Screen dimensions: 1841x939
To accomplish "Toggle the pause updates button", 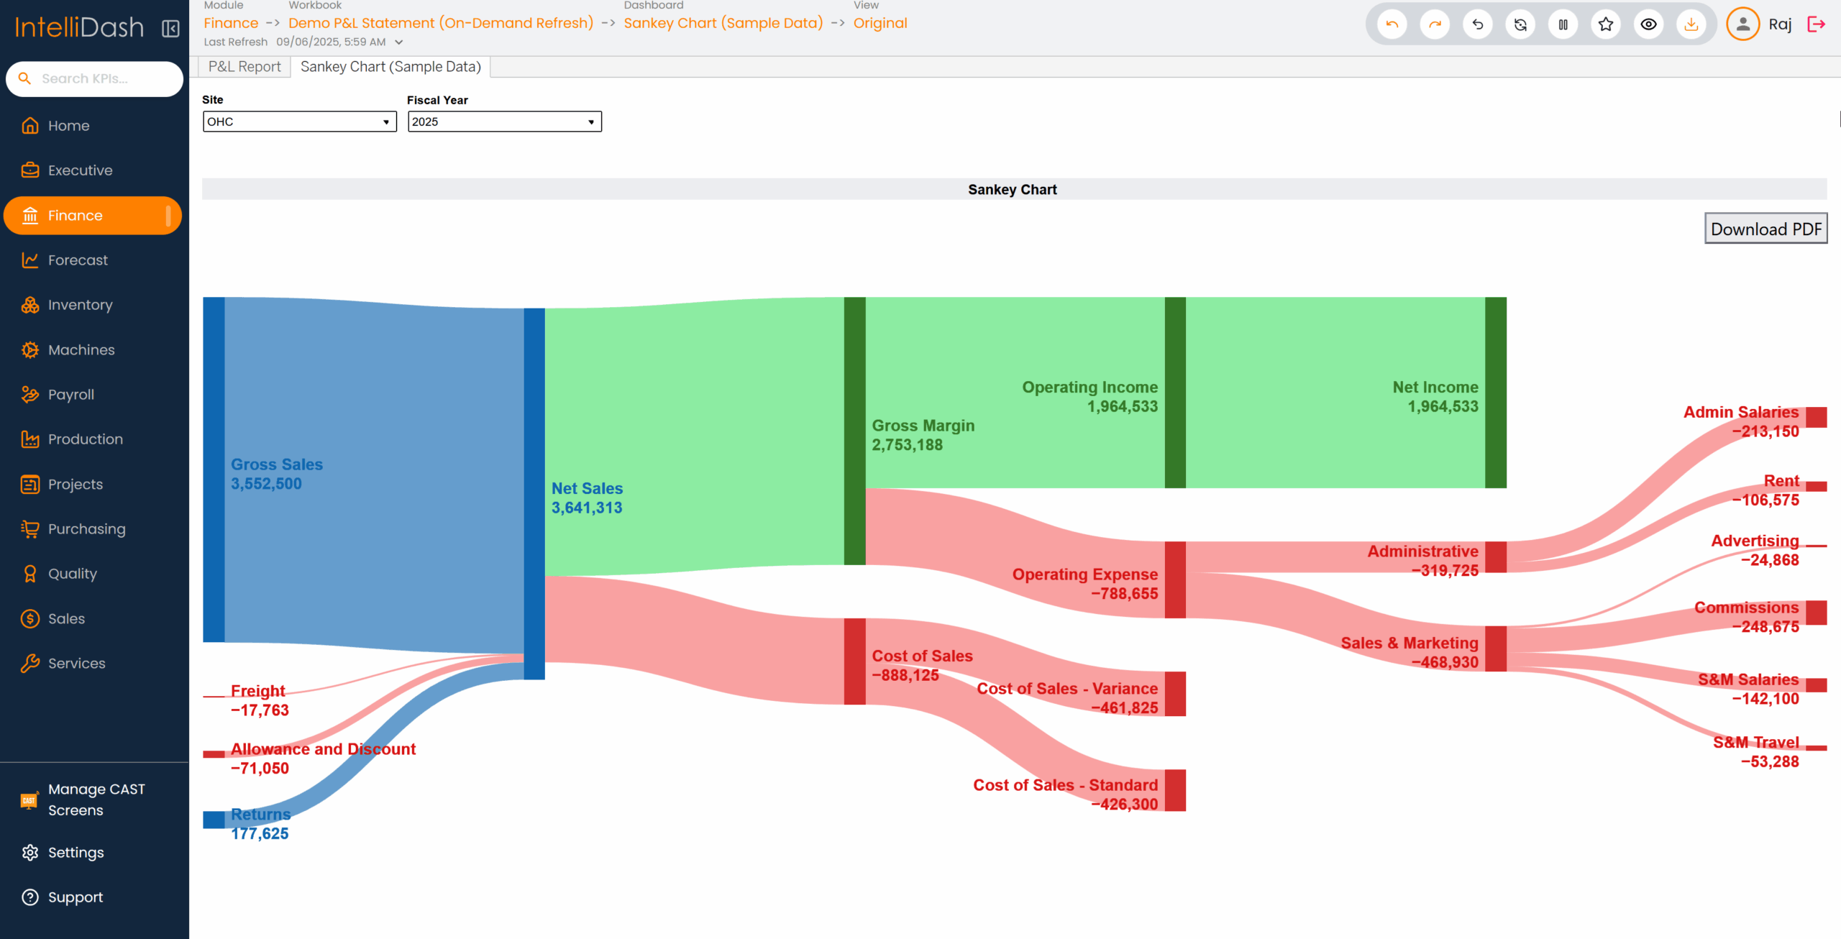I will tap(1563, 24).
